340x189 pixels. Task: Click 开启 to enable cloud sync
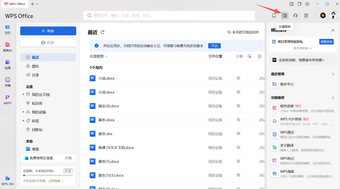pyautogui.click(x=214, y=46)
